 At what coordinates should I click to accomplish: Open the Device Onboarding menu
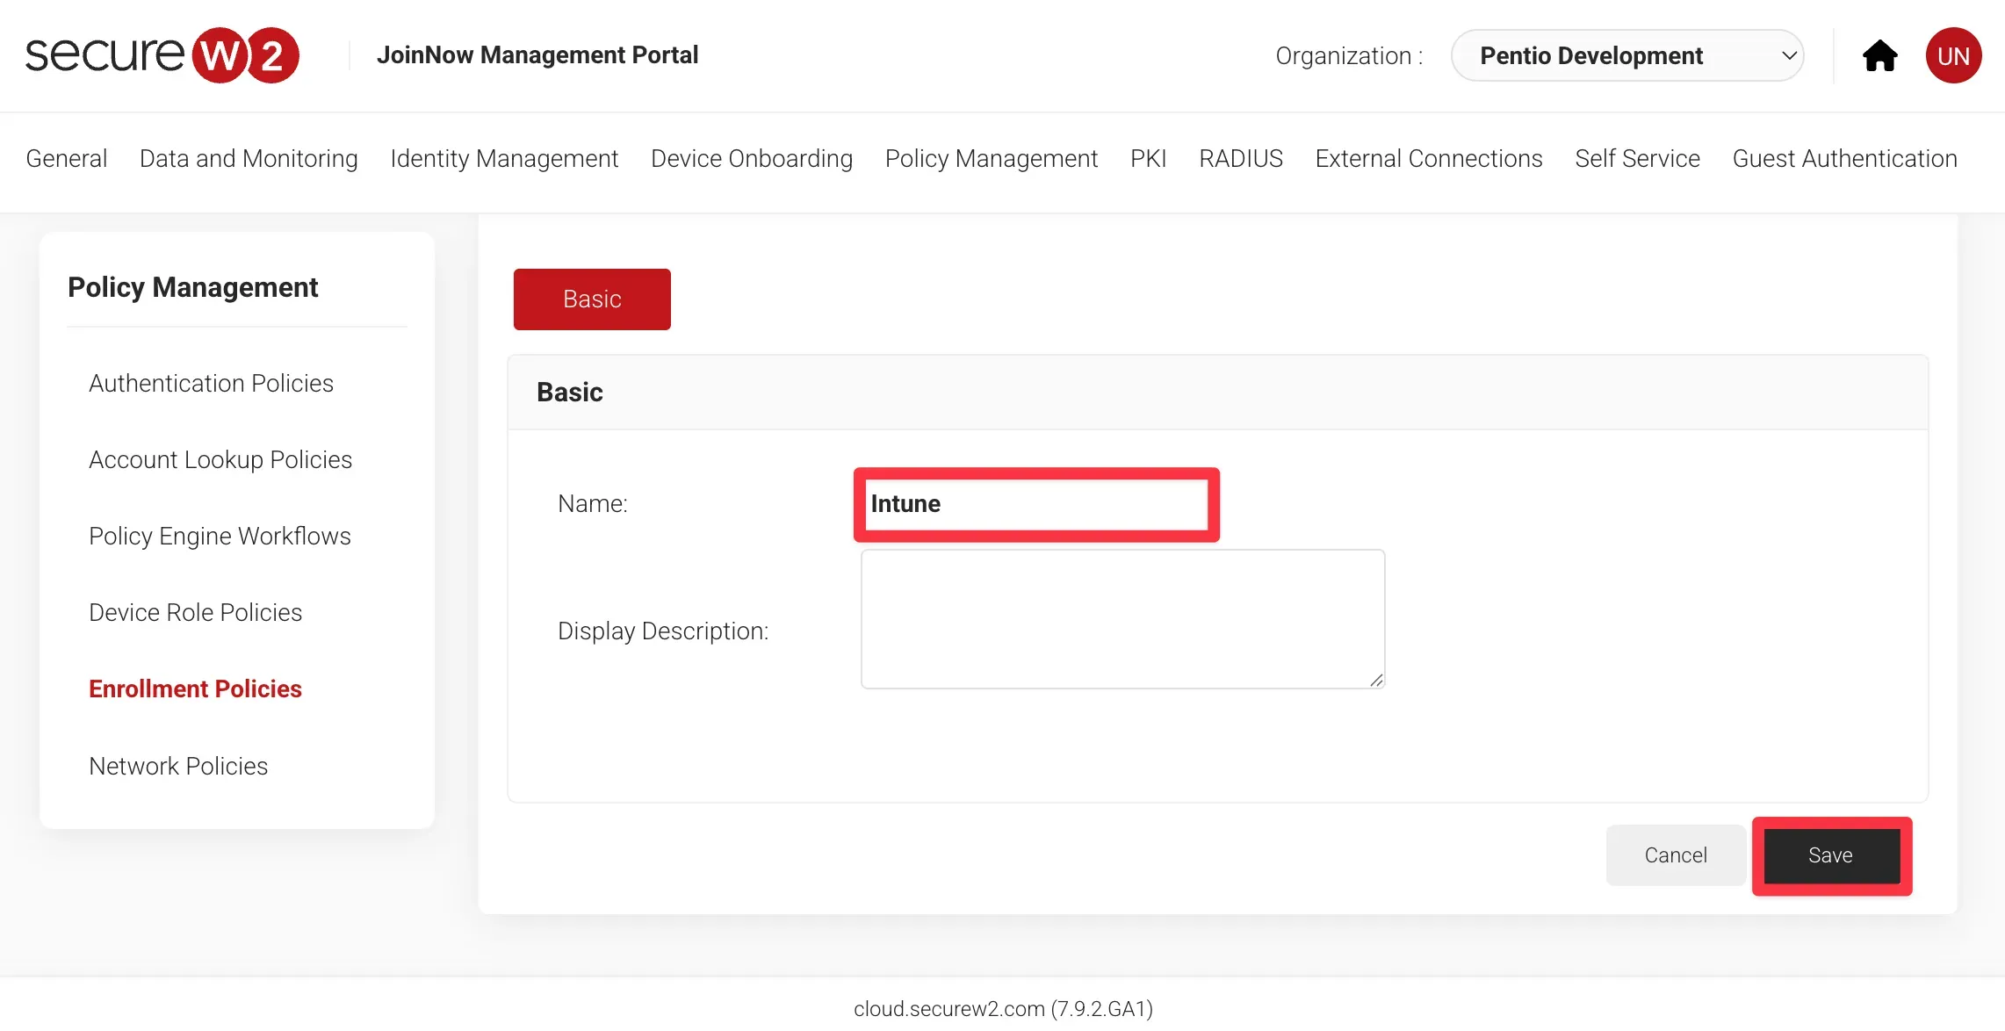point(751,159)
